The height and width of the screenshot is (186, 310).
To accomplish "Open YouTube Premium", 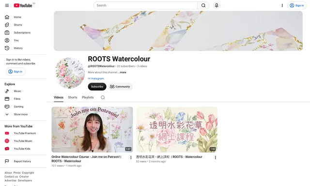I will [23, 133].
